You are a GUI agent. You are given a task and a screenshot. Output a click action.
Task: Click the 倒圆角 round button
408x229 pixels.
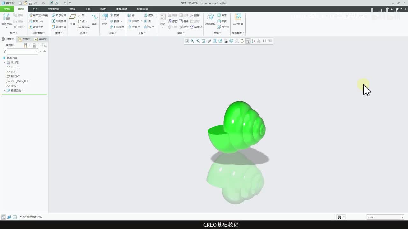(x=134, y=21)
